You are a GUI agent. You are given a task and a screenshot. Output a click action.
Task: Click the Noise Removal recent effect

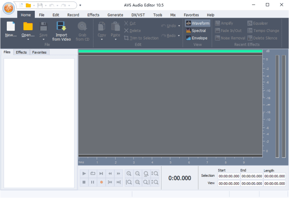pos(230,38)
